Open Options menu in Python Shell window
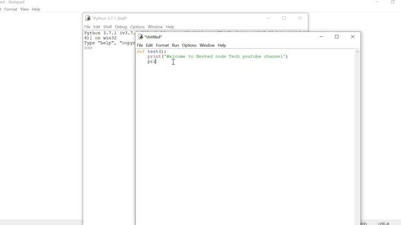 click(137, 27)
